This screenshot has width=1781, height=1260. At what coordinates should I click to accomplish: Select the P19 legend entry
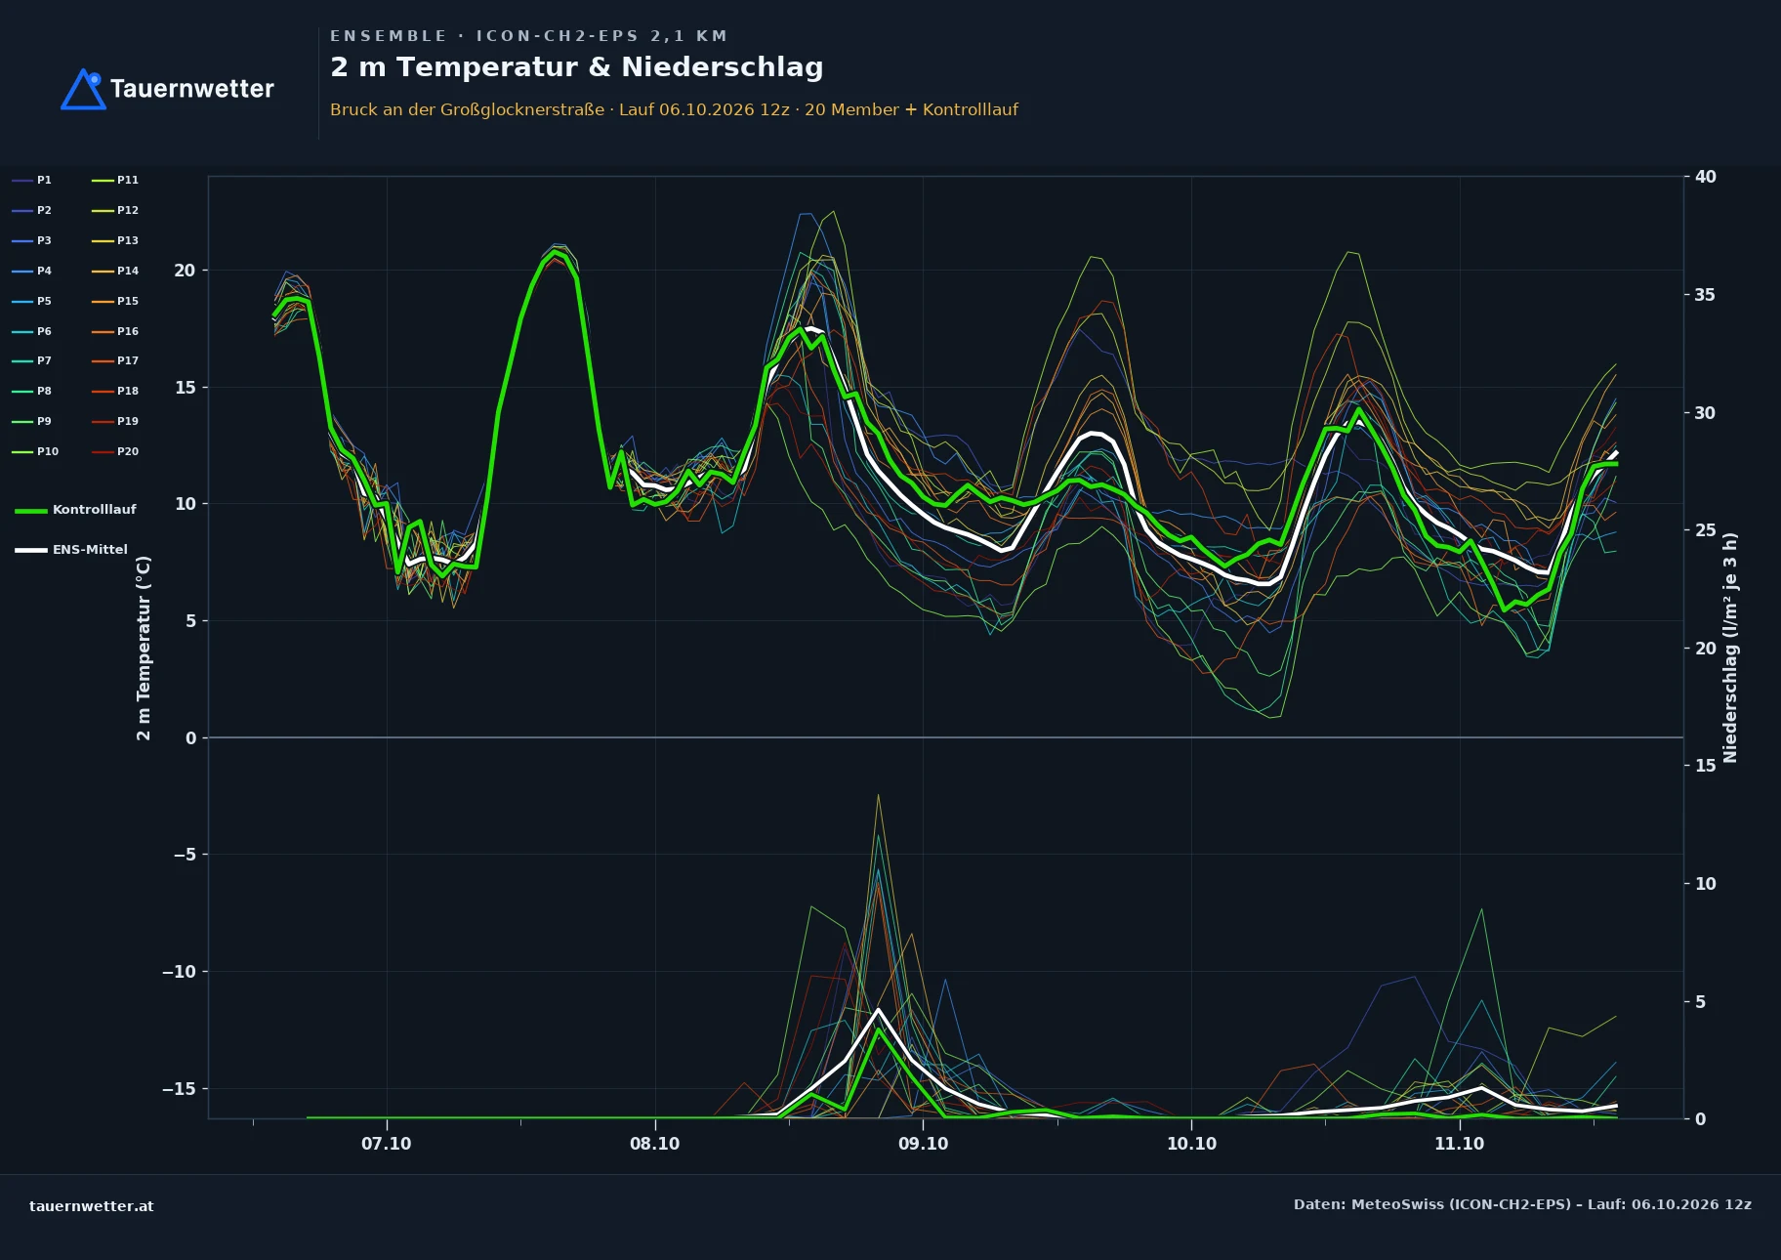(x=115, y=421)
